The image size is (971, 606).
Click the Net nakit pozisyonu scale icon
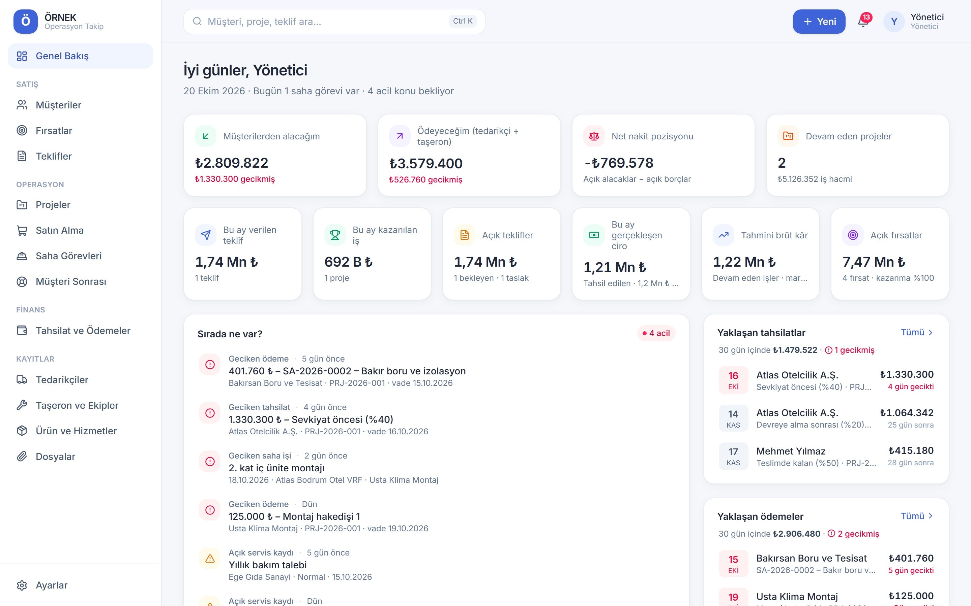tap(594, 136)
